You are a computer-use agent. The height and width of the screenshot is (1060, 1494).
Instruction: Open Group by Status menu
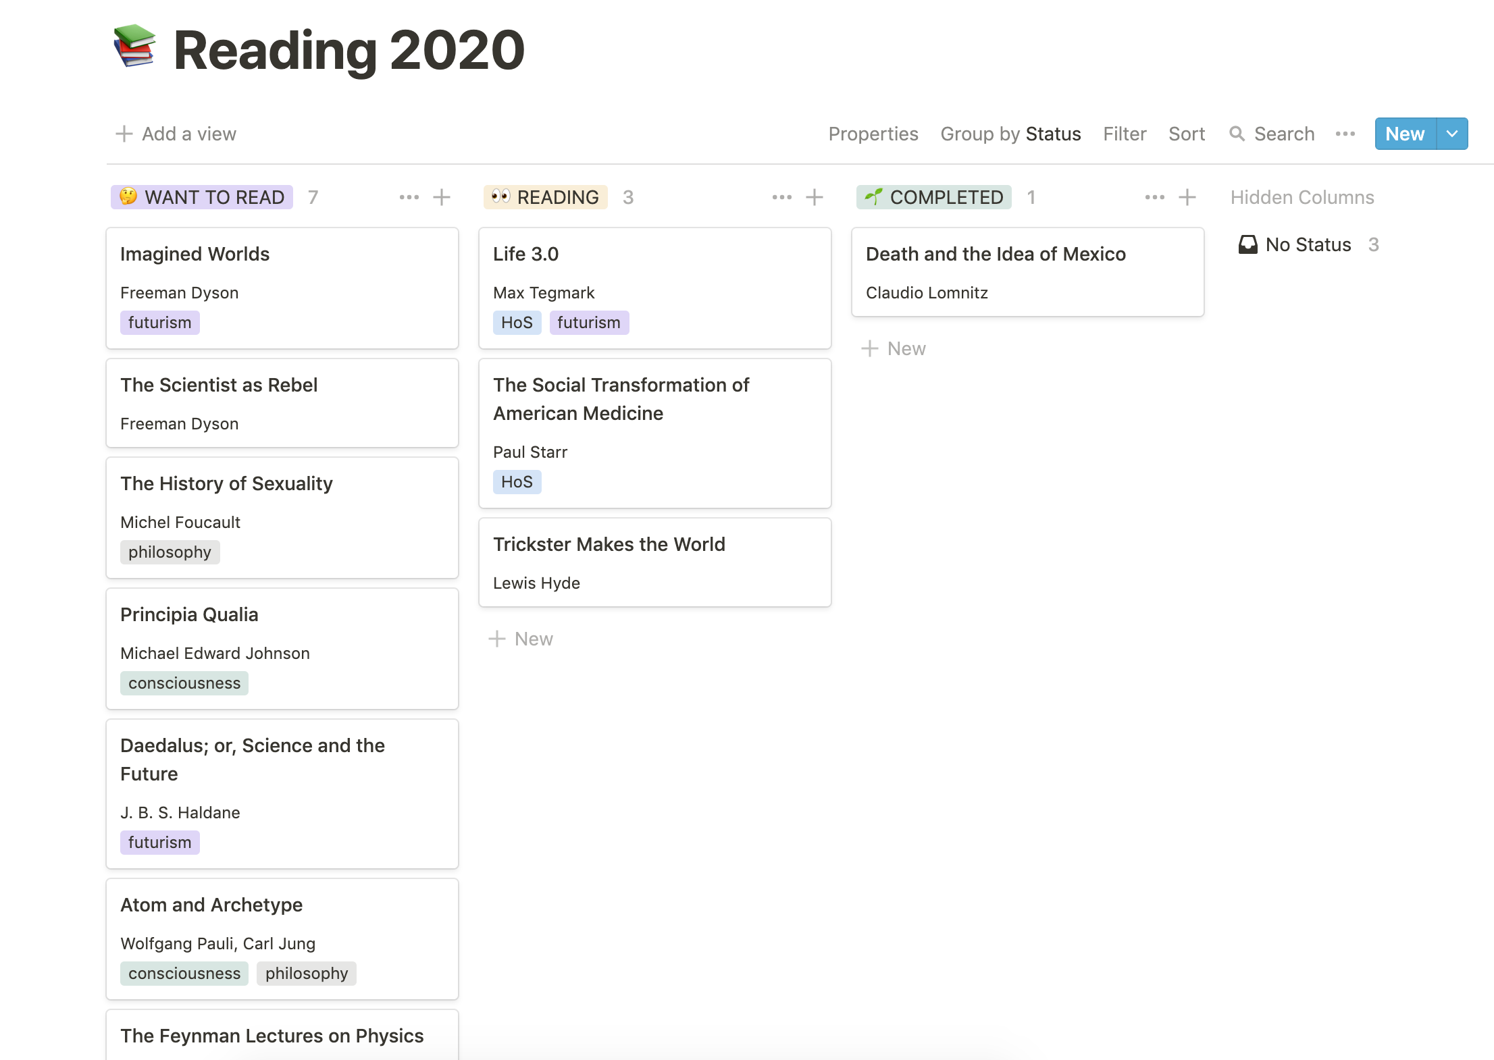(1010, 134)
